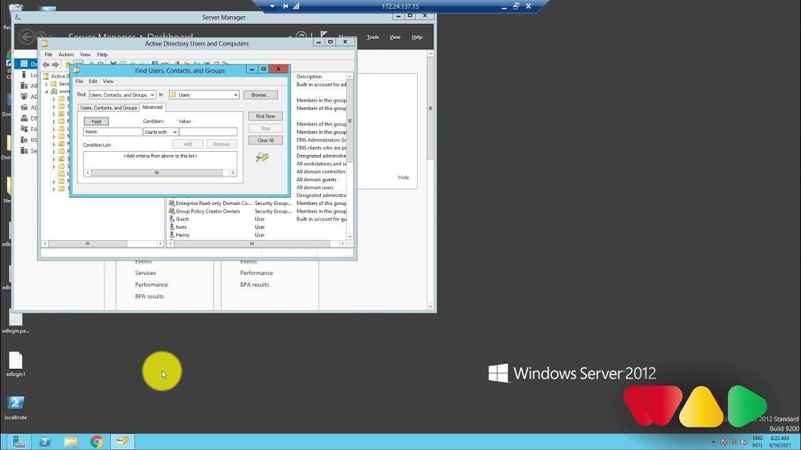This screenshot has width=801, height=450.
Task: Open Google Chrome from taskbar
Action: click(96, 442)
